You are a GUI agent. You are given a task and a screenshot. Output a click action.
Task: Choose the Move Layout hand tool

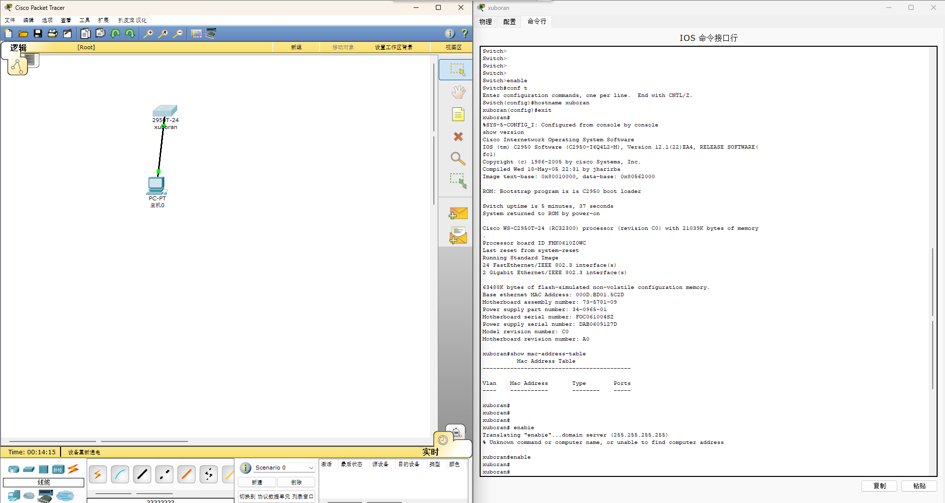458,93
